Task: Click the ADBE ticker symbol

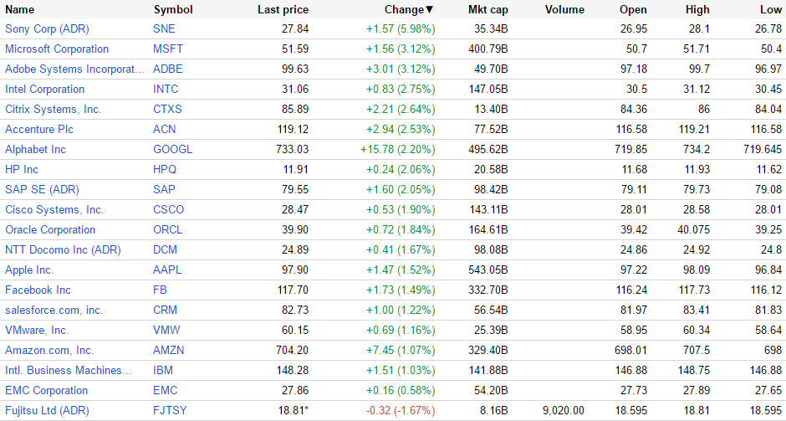Action: coord(168,69)
